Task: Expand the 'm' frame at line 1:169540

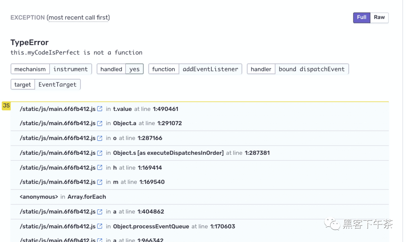Action: [x=200, y=182]
